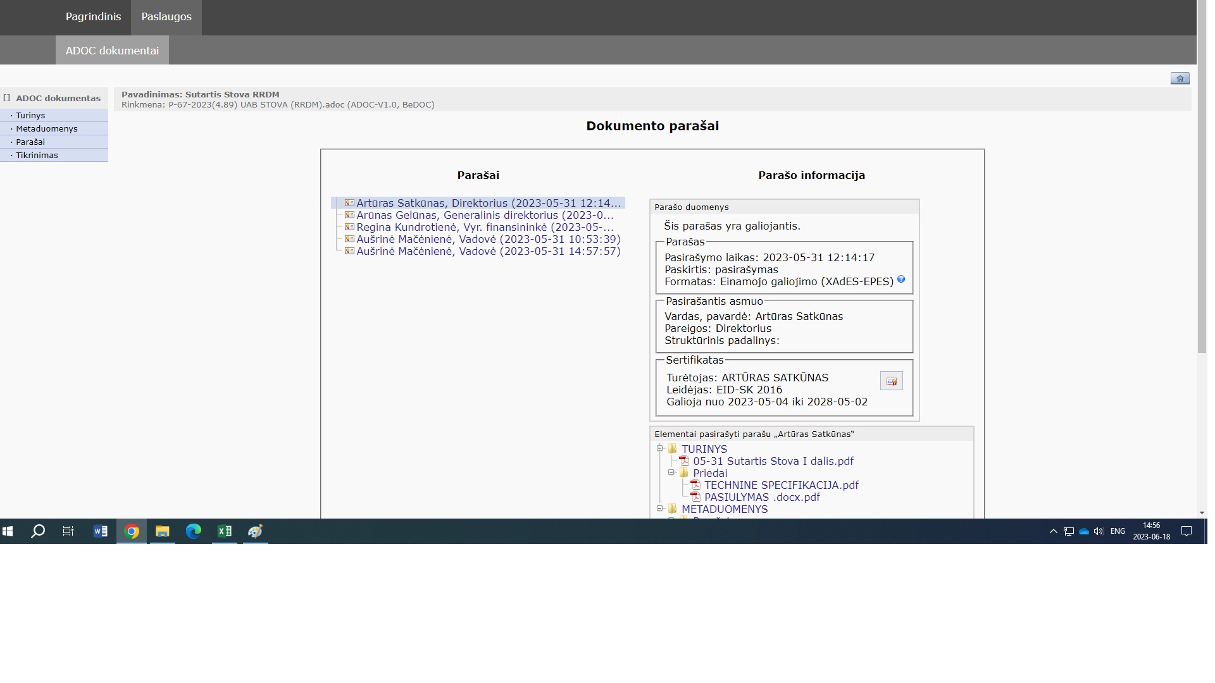Click signature icon beside Regina Kundrotienė entry
This screenshot has width=1215, height=683.
tap(349, 227)
